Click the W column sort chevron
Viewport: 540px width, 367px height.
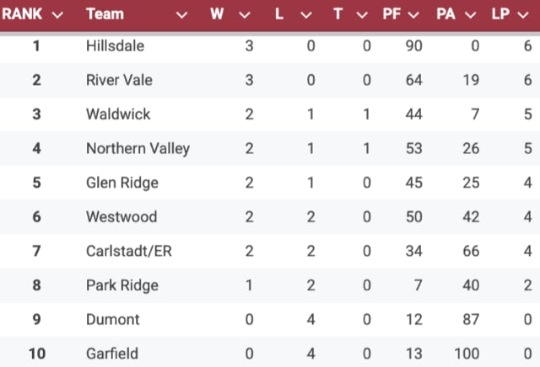click(x=245, y=15)
